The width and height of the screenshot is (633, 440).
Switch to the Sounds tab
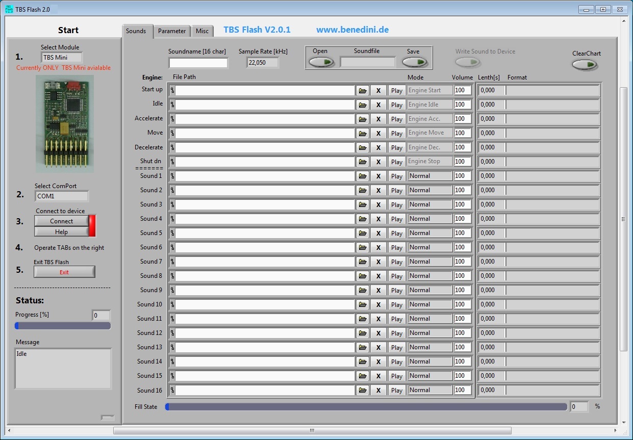136,31
